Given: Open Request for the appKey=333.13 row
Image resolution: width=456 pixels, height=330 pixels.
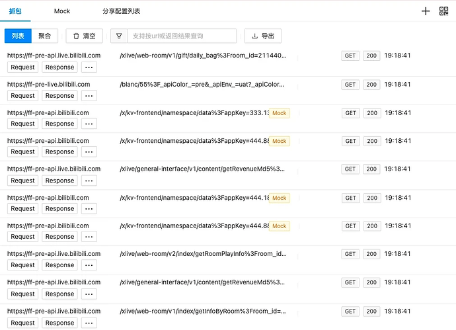Looking at the screenshot, I should tap(22, 124).
